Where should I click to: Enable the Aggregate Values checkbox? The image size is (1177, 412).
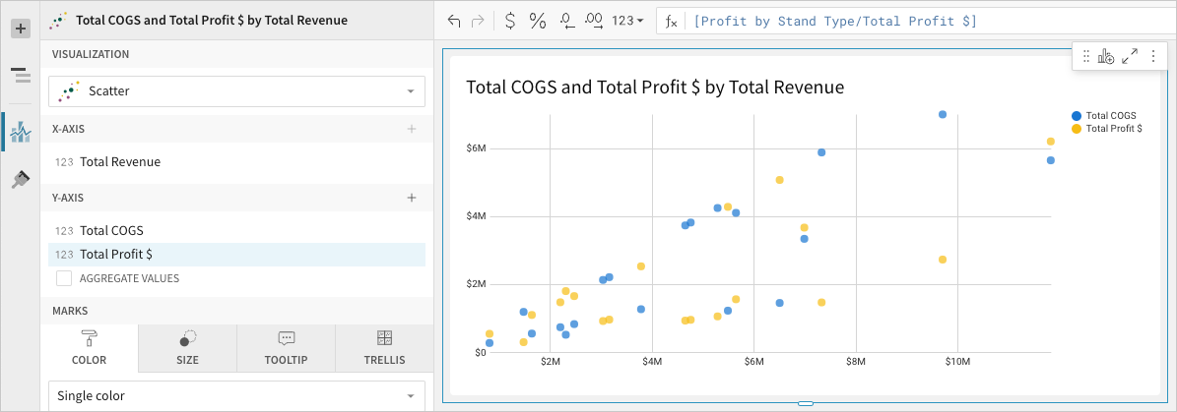(64, 278)
